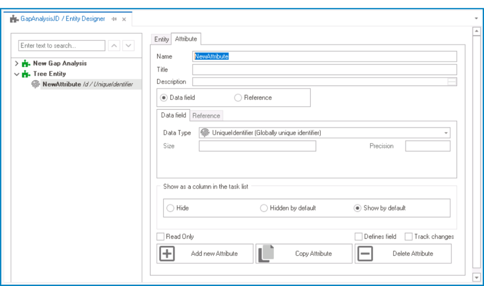This screenshot has width=484, height=286.
Task: Open the Reference sub-tab
Action: tap(206, 115)
